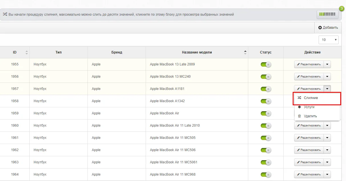346x181 pixels.
Task: Click the Тип column header
Action: 58,52
